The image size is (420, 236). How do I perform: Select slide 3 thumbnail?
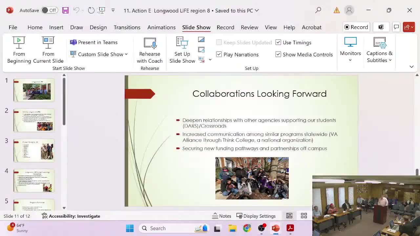point(34,150)
